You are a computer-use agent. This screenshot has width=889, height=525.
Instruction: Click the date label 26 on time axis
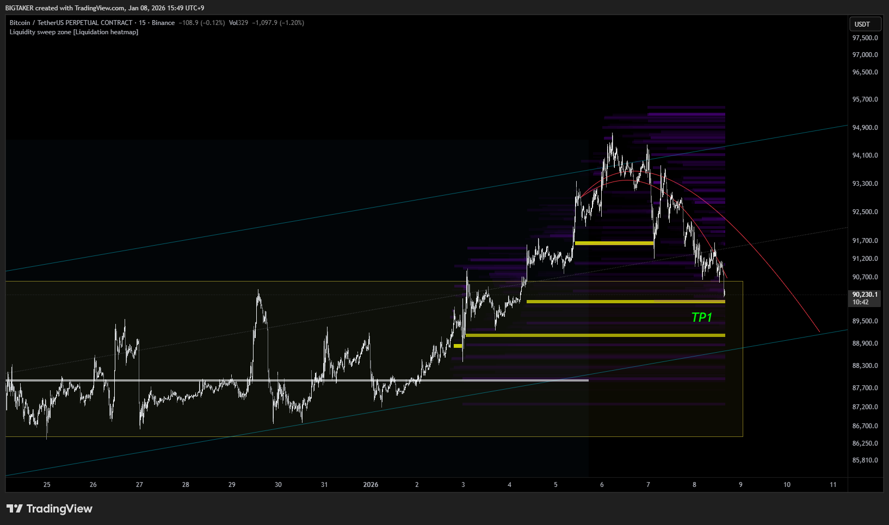(x=93, y=485)
